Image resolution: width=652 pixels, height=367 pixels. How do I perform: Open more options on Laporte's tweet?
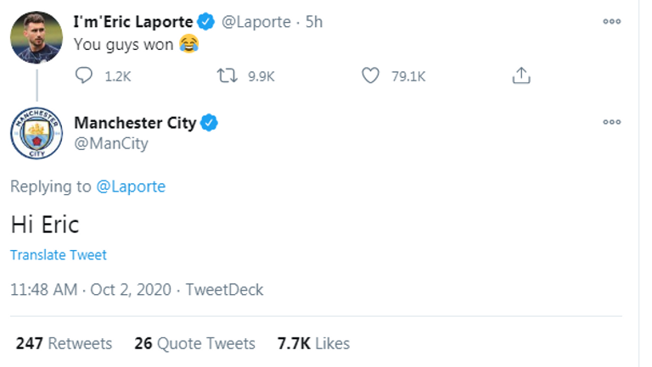pyautogui.click(x=611, y=22)
